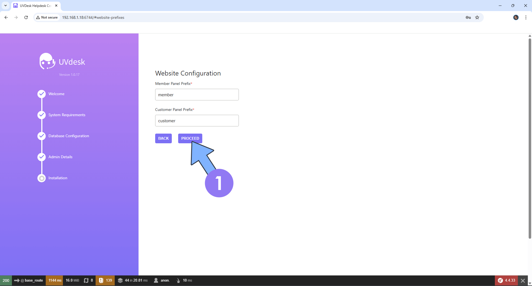Select the Welcome step checkmark icon
This screenshot has height=286, width=532.
pos(42,94)
